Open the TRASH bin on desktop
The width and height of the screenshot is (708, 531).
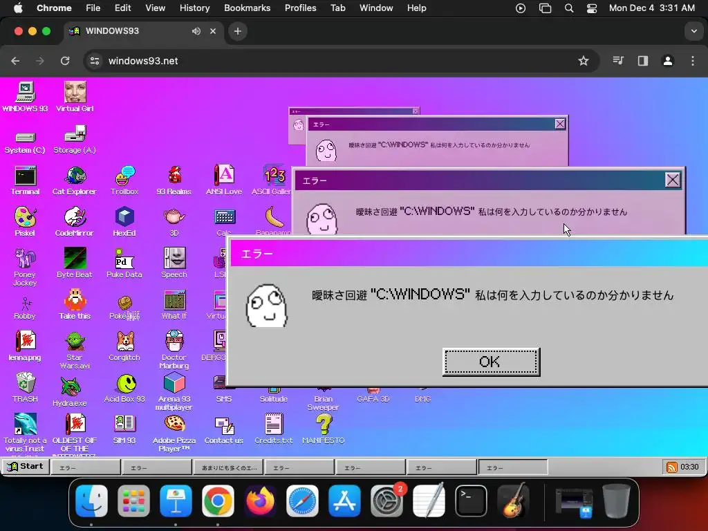tap(26, 387)
